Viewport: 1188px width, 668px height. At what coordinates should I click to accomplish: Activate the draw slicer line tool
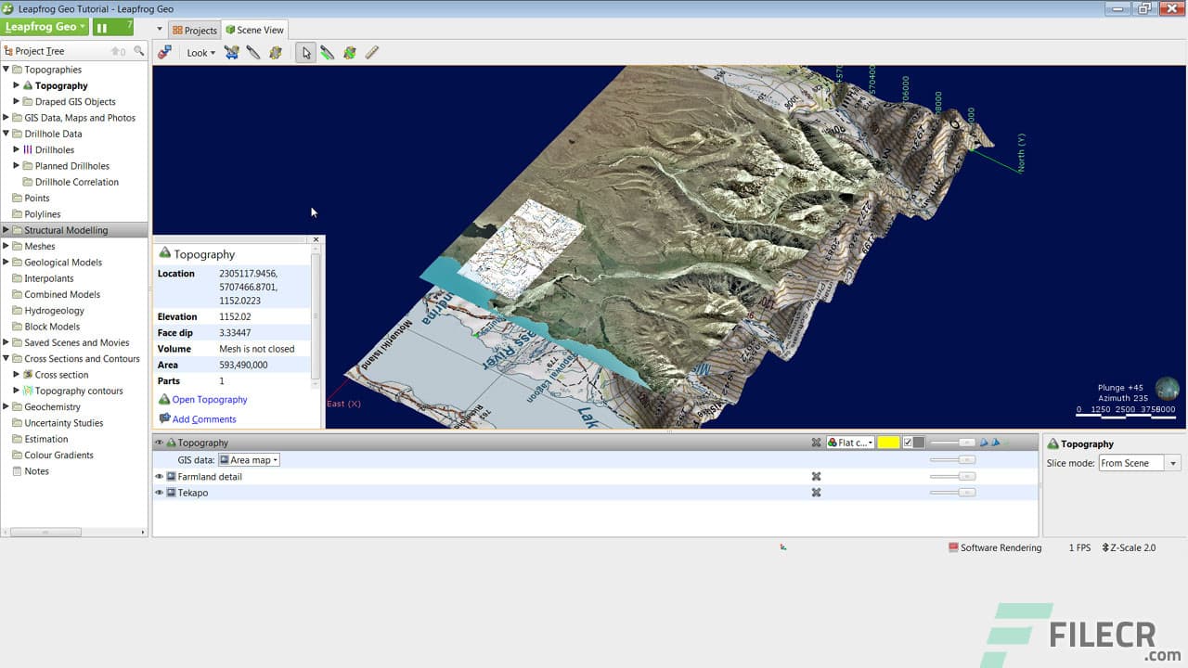pos(328,53)
